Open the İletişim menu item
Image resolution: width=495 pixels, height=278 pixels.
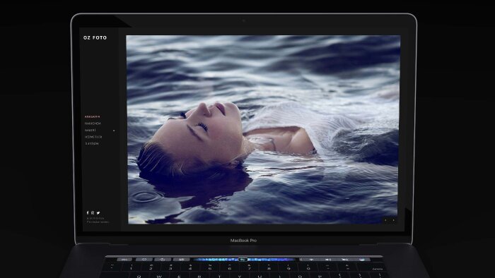pos(92,143)
